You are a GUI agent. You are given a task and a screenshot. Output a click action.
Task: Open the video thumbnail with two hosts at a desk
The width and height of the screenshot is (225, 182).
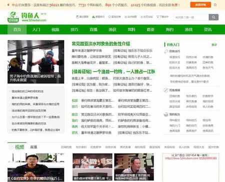92,167
